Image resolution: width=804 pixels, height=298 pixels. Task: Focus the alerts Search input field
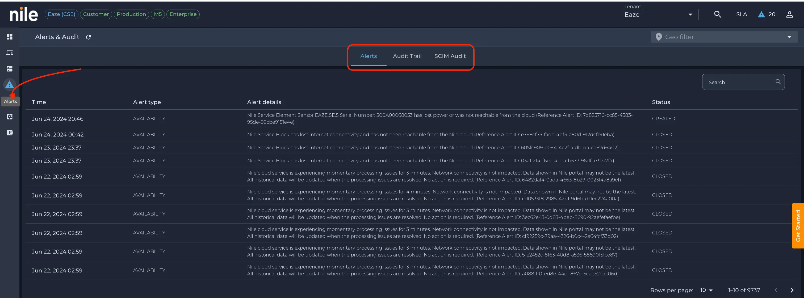click(743, 82)
